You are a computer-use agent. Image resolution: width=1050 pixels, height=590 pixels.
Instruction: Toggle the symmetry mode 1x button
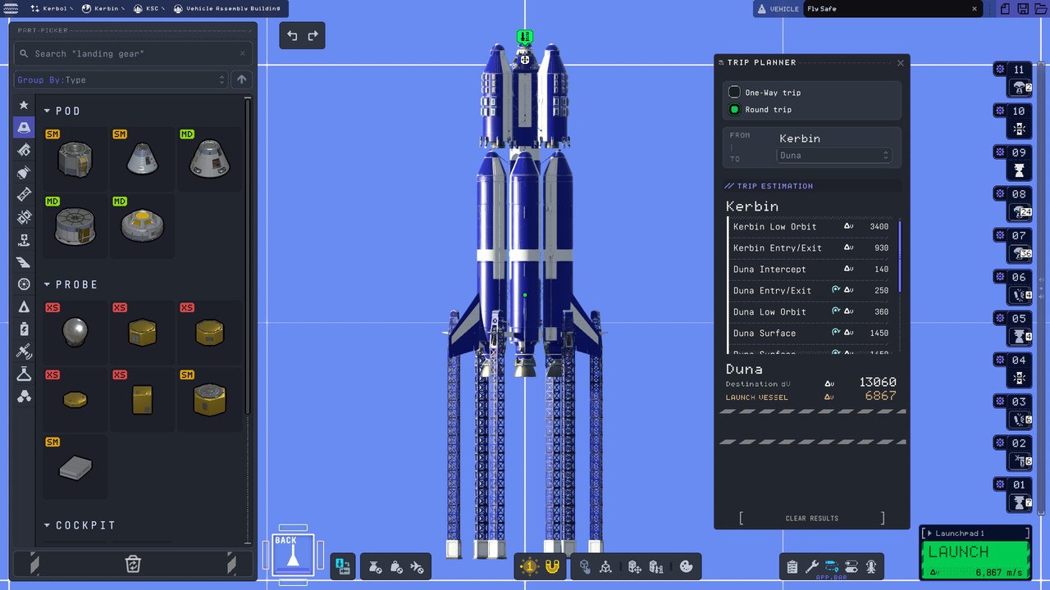(530, 566)
